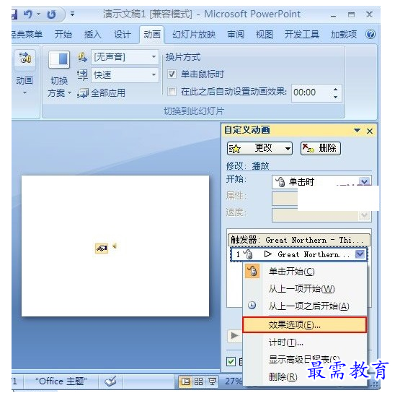The image size is (395, 393).
Task: Choose 从上一项之后开始(A) menu item
Action: point(305,306)
